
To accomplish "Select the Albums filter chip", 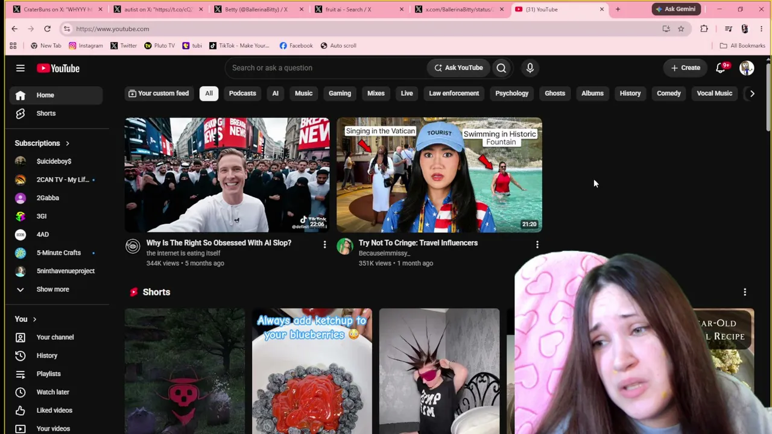I will tap(592, 93).
